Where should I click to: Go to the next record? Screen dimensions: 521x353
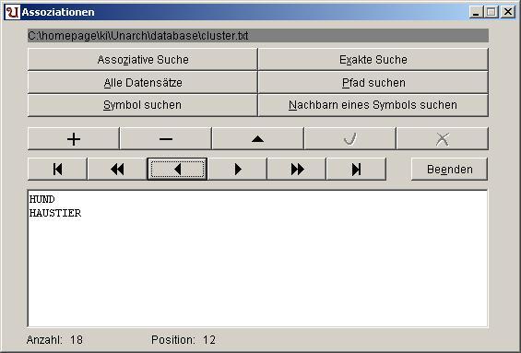pyautogui.click(x=237, y=170)
